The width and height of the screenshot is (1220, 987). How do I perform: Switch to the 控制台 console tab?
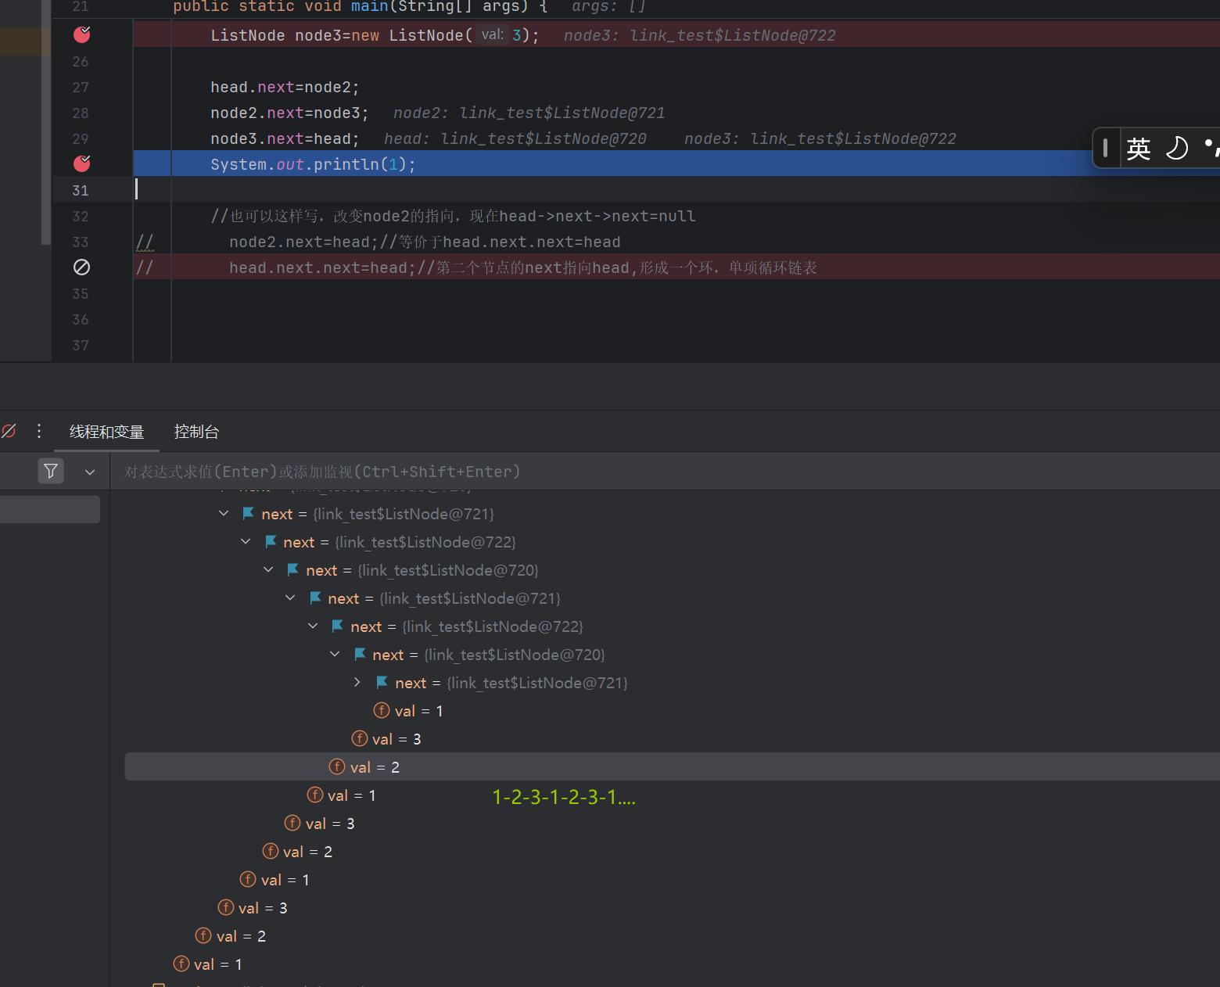(x=196, y=432)
